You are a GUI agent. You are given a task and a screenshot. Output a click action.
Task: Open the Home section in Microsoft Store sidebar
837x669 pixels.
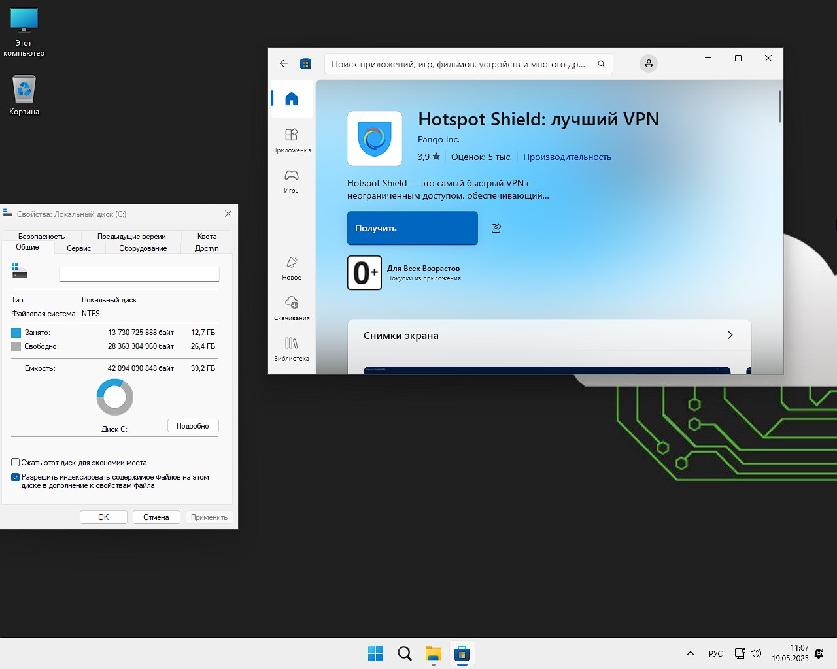292,99
